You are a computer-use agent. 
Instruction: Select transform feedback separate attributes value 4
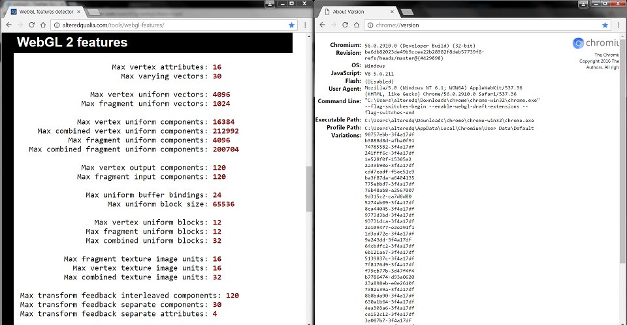215,314
